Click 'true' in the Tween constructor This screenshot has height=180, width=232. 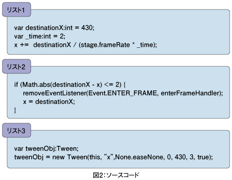[x=203, y=157]
